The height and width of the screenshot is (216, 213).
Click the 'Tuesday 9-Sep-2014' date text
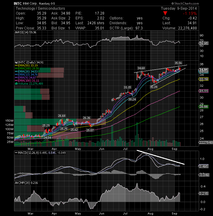pyautogui.click(x=179, y=8)
